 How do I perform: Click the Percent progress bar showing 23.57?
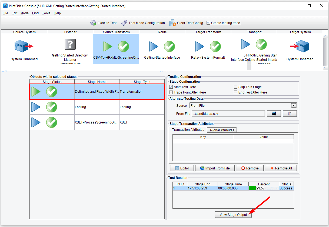pyautogui.click(x=264, y=188)
